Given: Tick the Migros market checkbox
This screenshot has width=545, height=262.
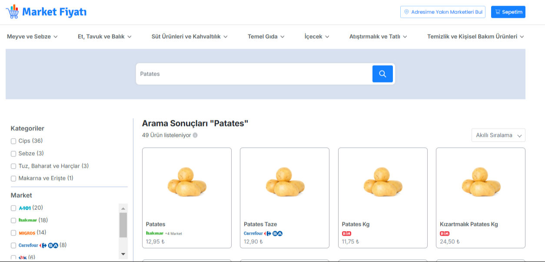Looking at the screenshot, I should click(13, 233).
